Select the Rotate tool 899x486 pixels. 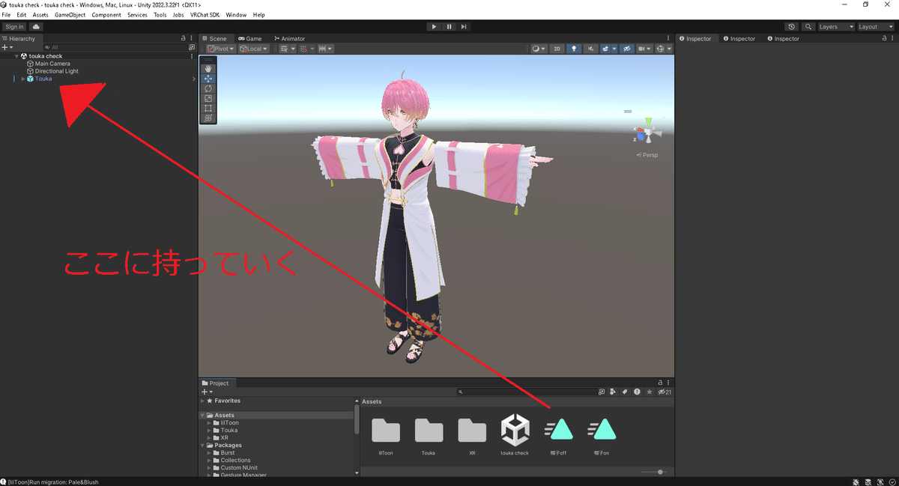[x=208, y=88]
